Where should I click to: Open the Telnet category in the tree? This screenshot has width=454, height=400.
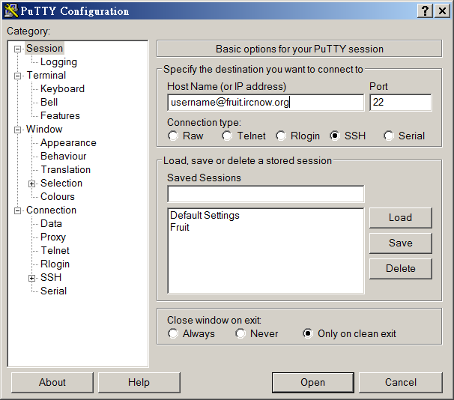pyautogui.click(x=55, y=250)
